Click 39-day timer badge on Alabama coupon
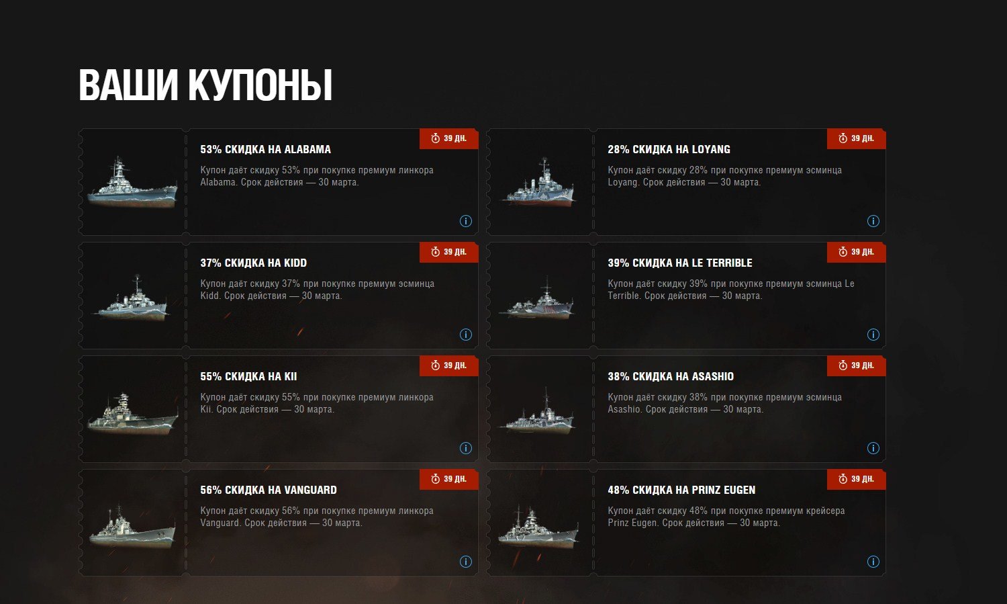This screenshot has width=1007, height=604. point(449,138)
